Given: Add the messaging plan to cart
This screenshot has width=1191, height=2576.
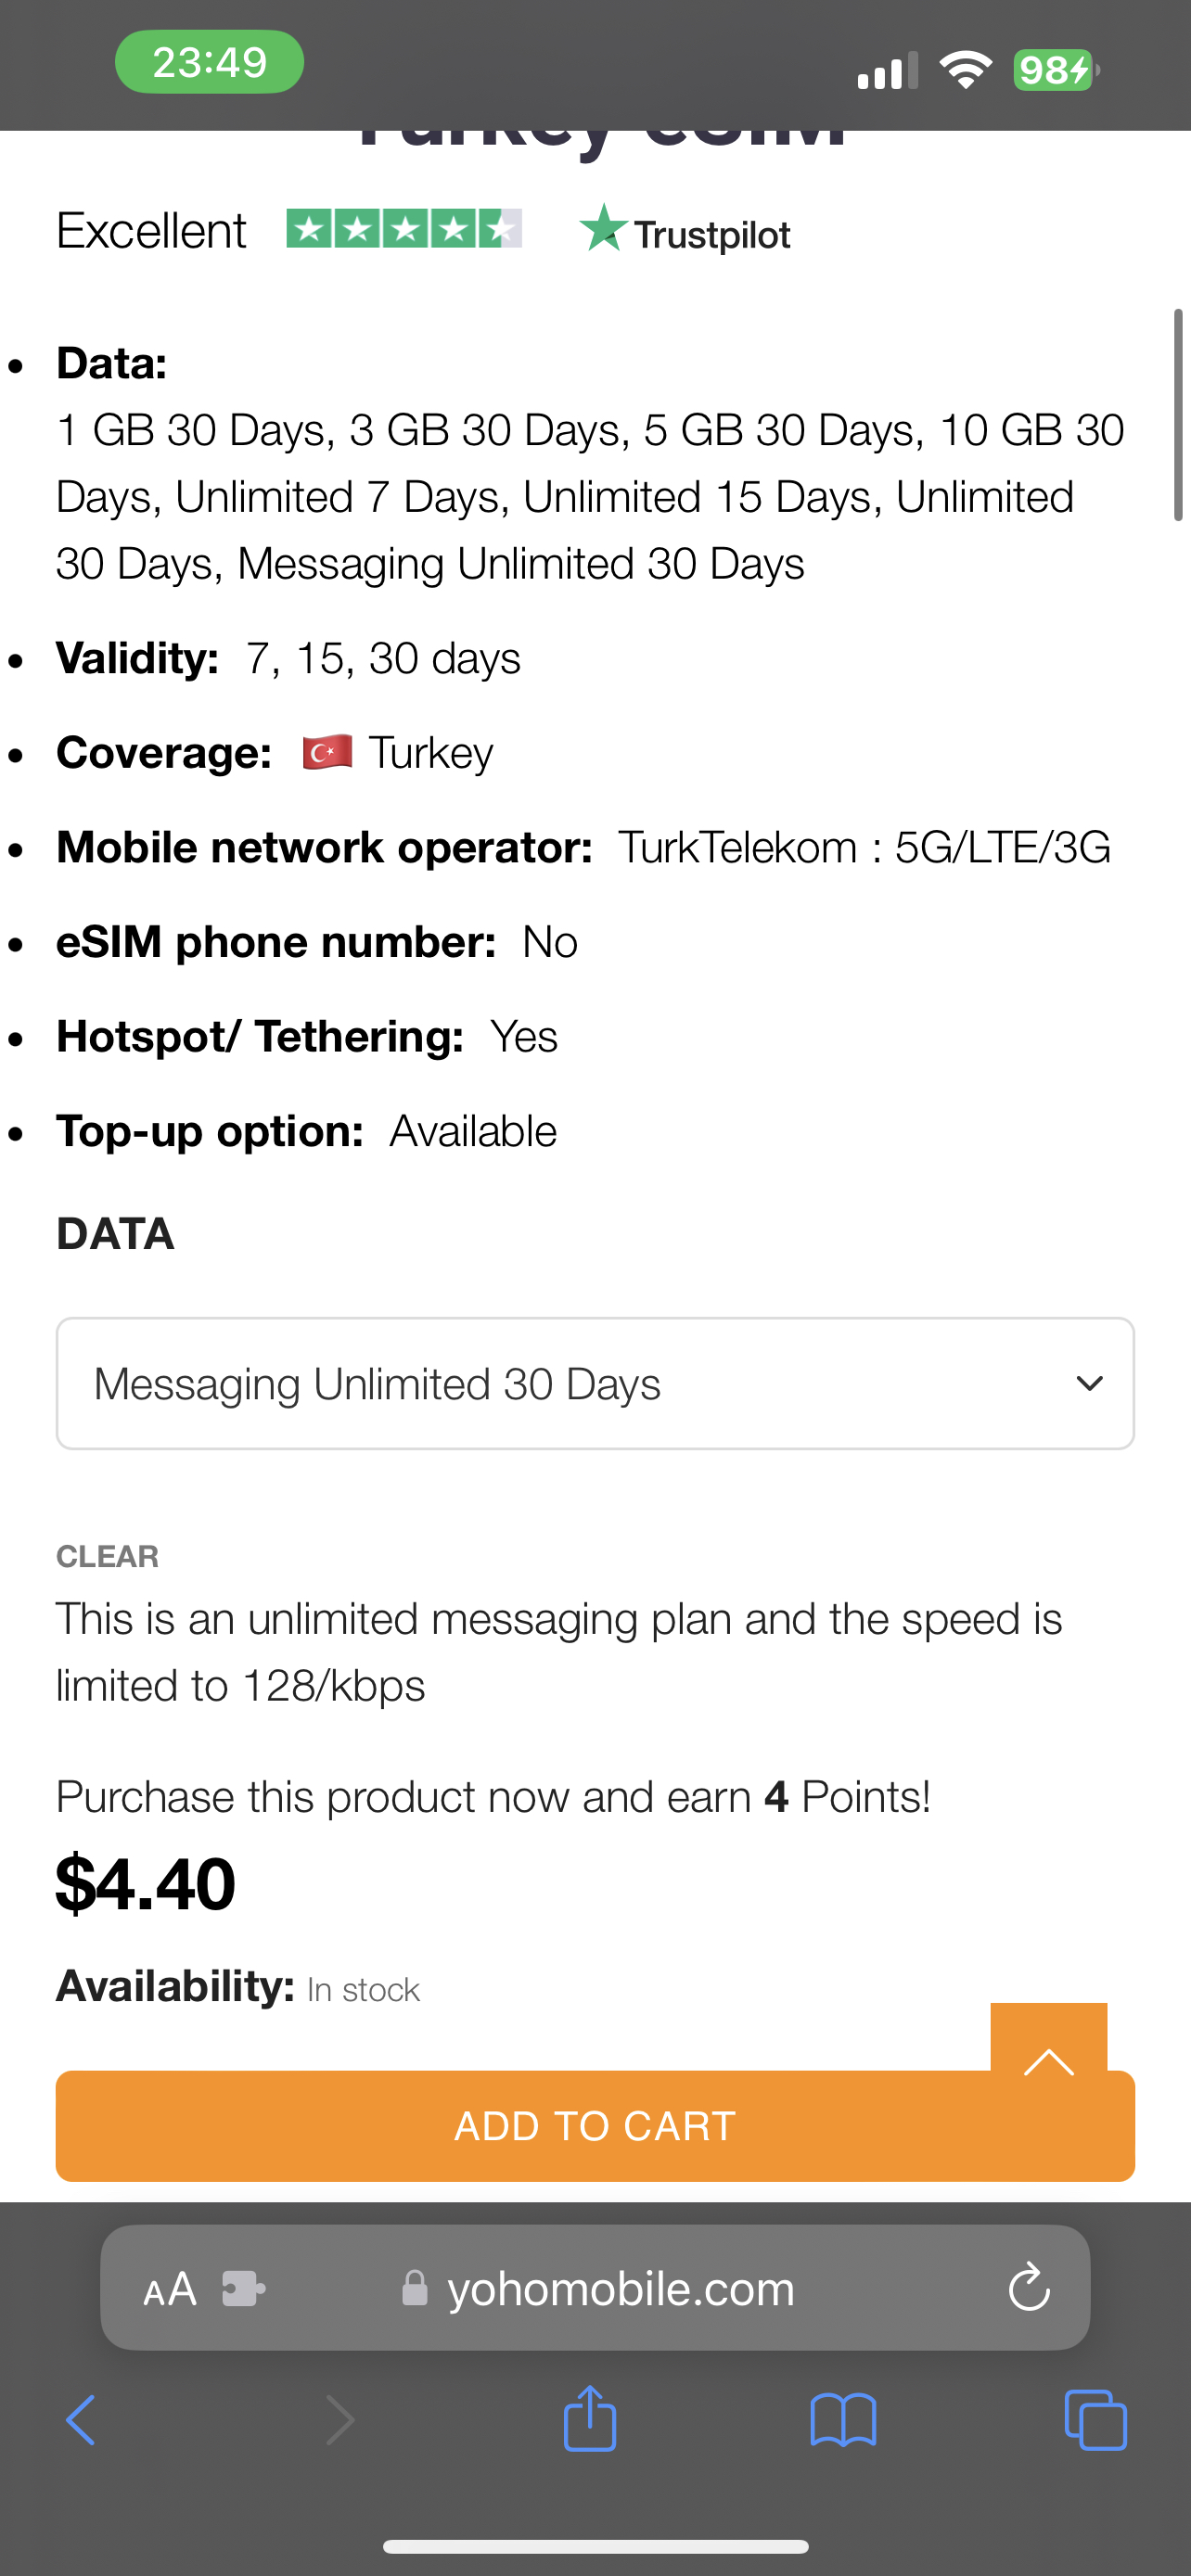Looking at the screenshot, I should (595, 2125).
